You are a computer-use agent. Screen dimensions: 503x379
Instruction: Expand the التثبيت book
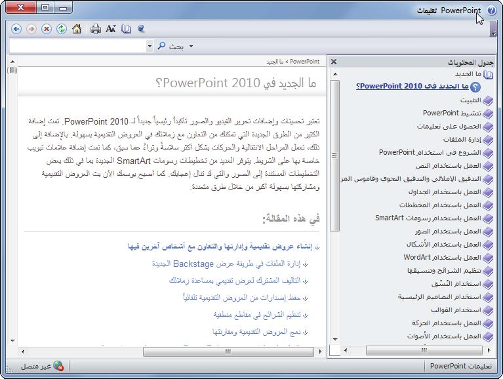(x=488, y=100)
